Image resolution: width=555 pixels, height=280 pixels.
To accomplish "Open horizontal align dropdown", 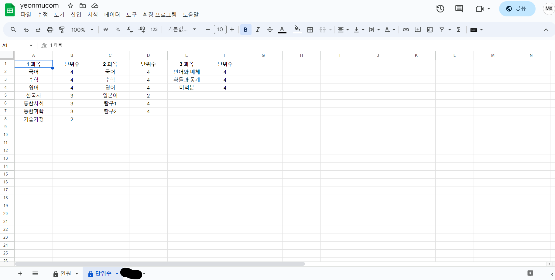I will pos(344,29).
